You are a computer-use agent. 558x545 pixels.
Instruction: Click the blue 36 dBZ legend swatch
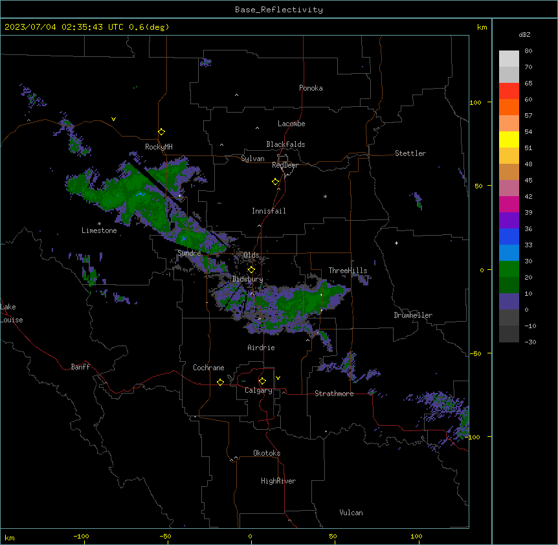pos(509,236)
